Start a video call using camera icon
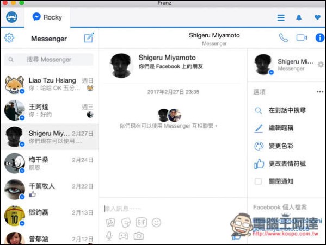The height and width of the screenshot is (245, 326). pyautogui.click(x=302, y=38)
